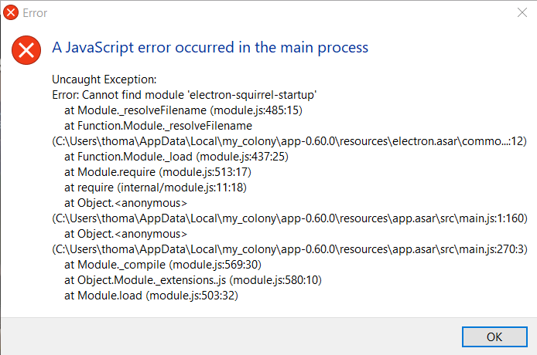Image resolution: width=537 pixels, height=355 pixels.
Task: Click the main.js:270:3 path line
Action: point(289,249)
